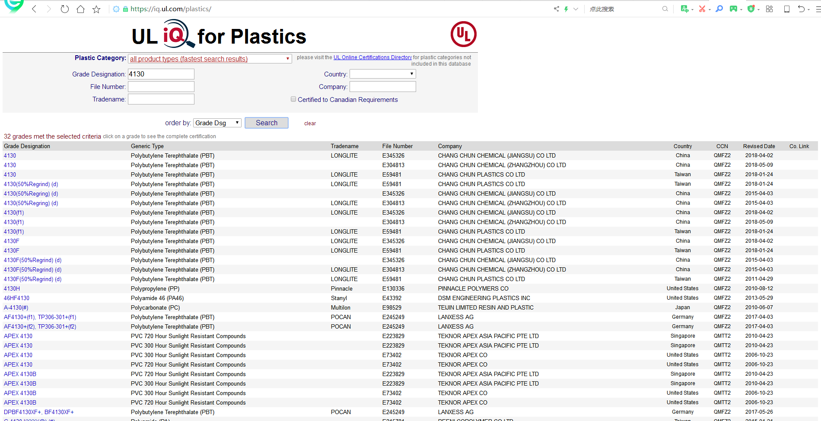Expand the Country dropdown
The height and width of the screenshot is (421, 821).
click(382, 74)
